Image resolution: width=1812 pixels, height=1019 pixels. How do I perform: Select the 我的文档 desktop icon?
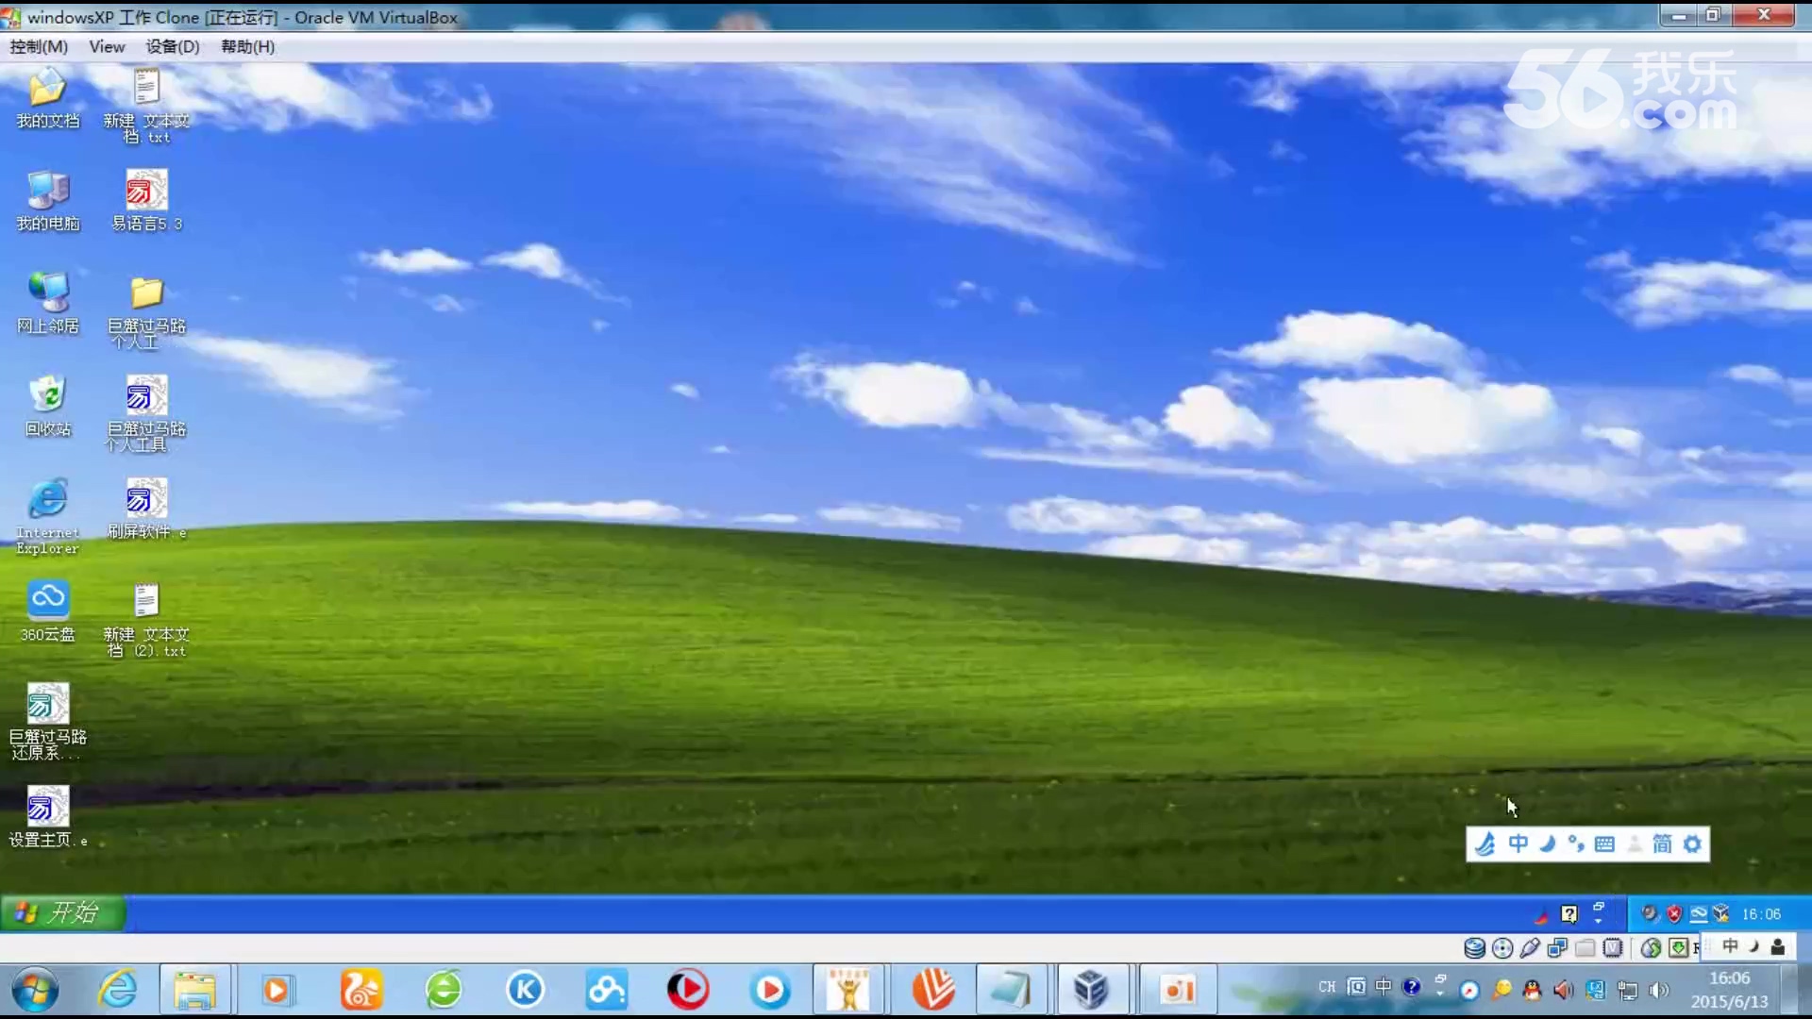[x=47, y=98]
